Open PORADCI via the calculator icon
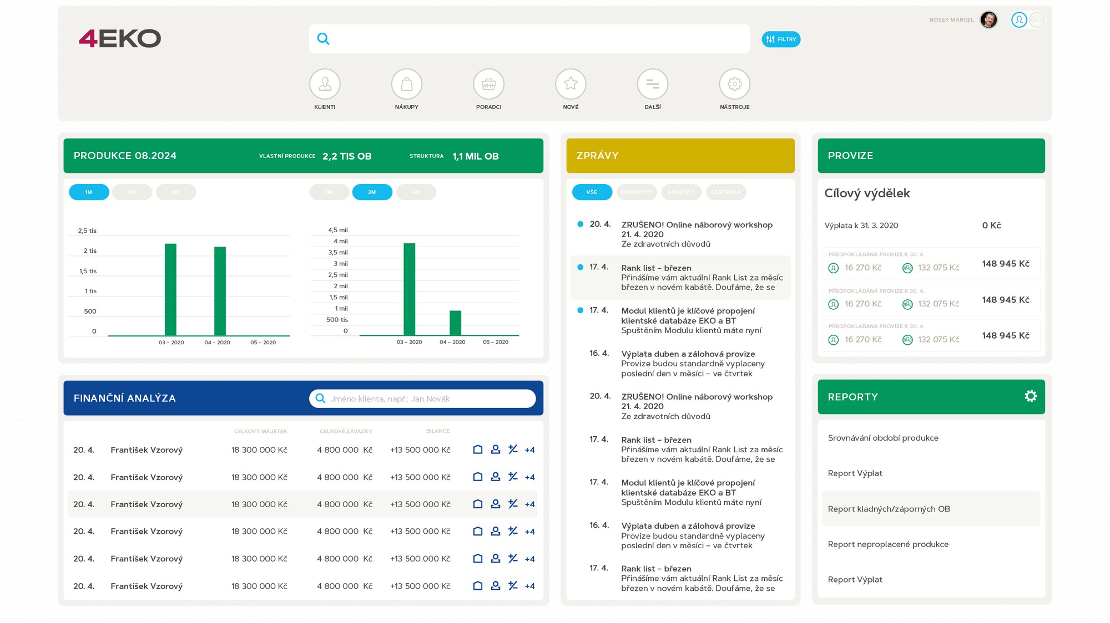Image resolution: width=1110 pixels, height=623 pixels. pyautogui.click(x=489, y=84)
